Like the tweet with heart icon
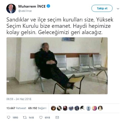The height and width of the screenshot is (123, 126). 41,117
